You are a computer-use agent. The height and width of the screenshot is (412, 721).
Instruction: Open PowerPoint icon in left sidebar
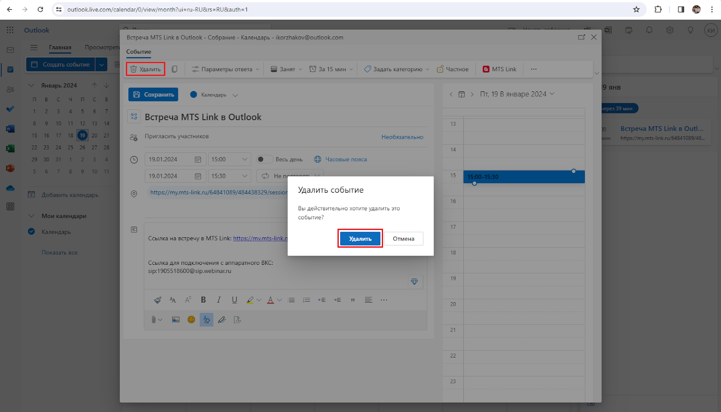pos(10,168)
